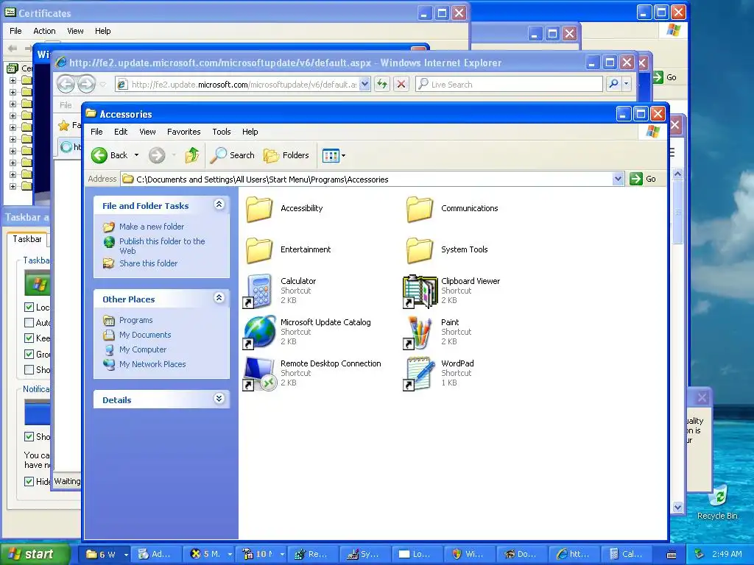This screenshot has height=565, width=754.
Task: Collapse the File and Folder Tasks panel
Action: (219, 205)
